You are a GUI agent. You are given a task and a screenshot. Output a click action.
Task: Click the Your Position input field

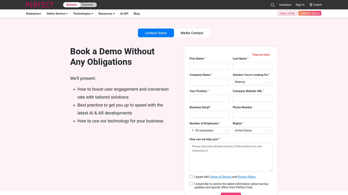click(x=209, y=98)
